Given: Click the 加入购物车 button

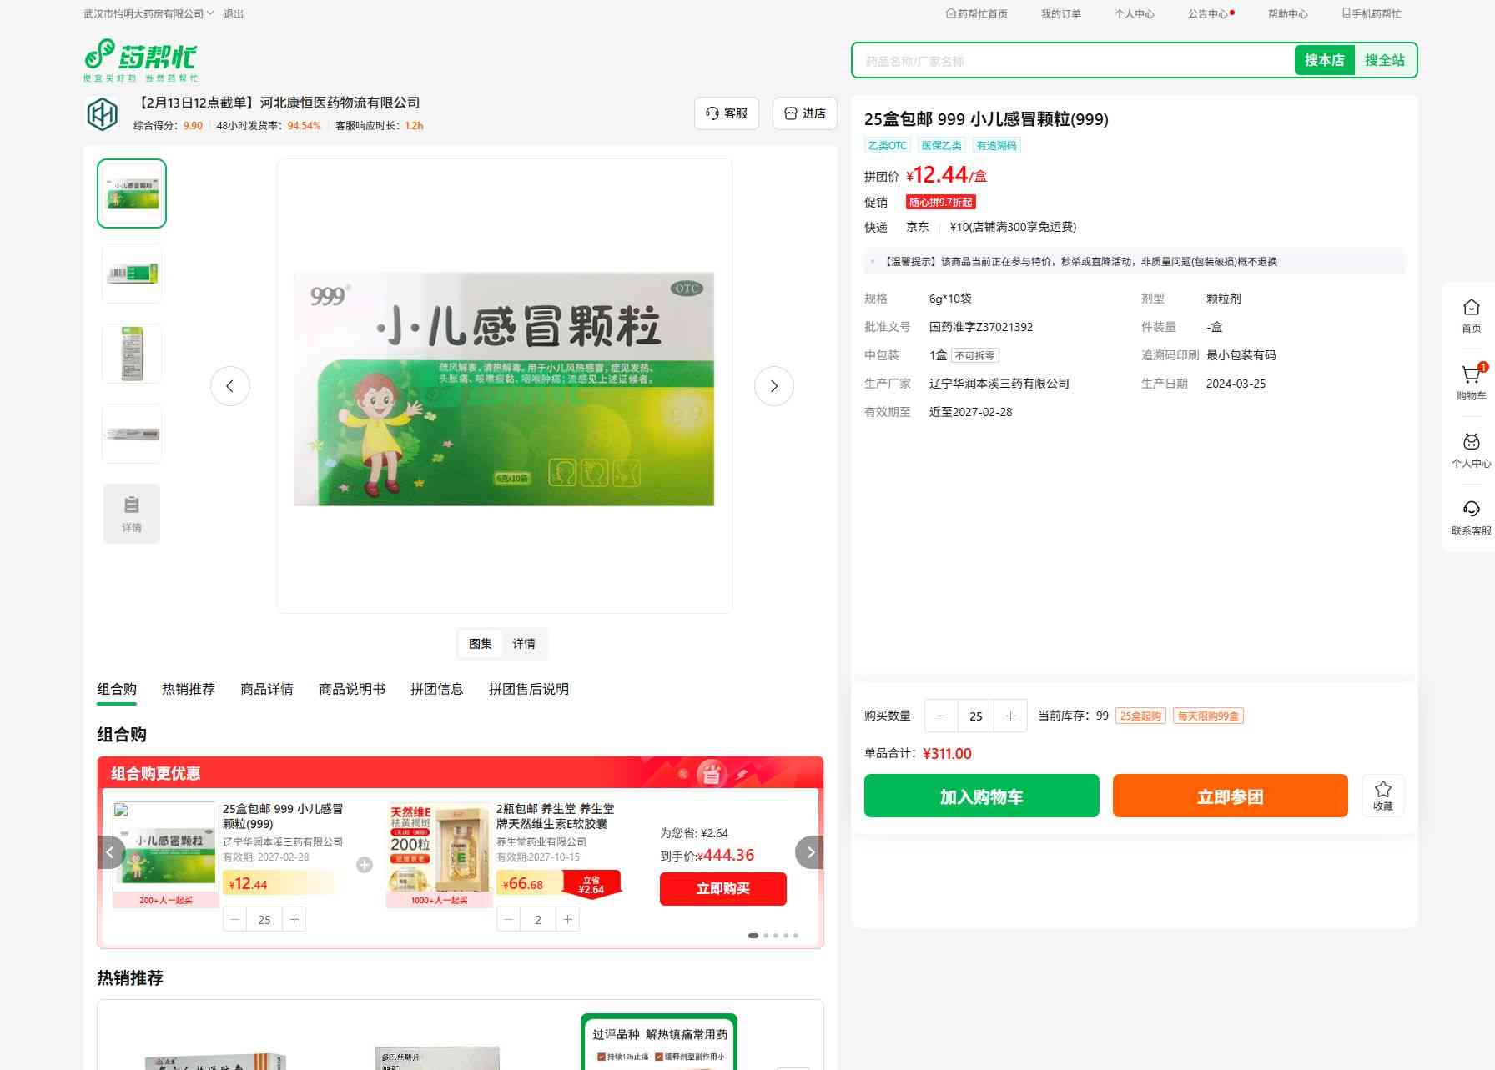Looking at the screenshot, I should pyautogui.click(x=981, y=796).
